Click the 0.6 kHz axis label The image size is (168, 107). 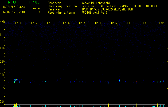point(2,102)
